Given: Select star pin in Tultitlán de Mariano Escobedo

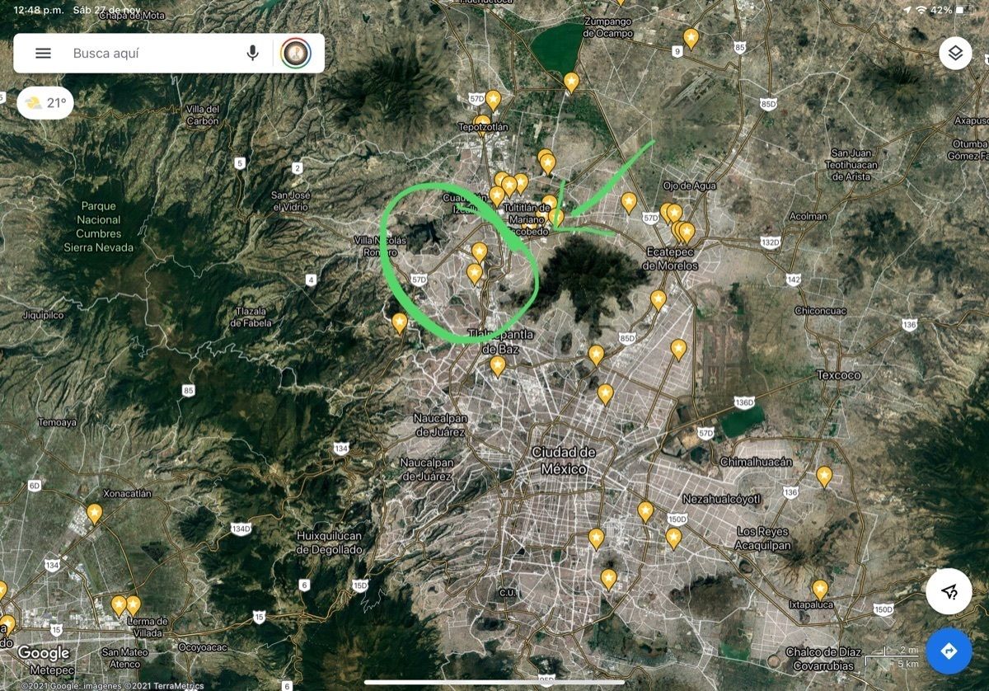Looking at the screenshot, I should [x=557, y=216].
